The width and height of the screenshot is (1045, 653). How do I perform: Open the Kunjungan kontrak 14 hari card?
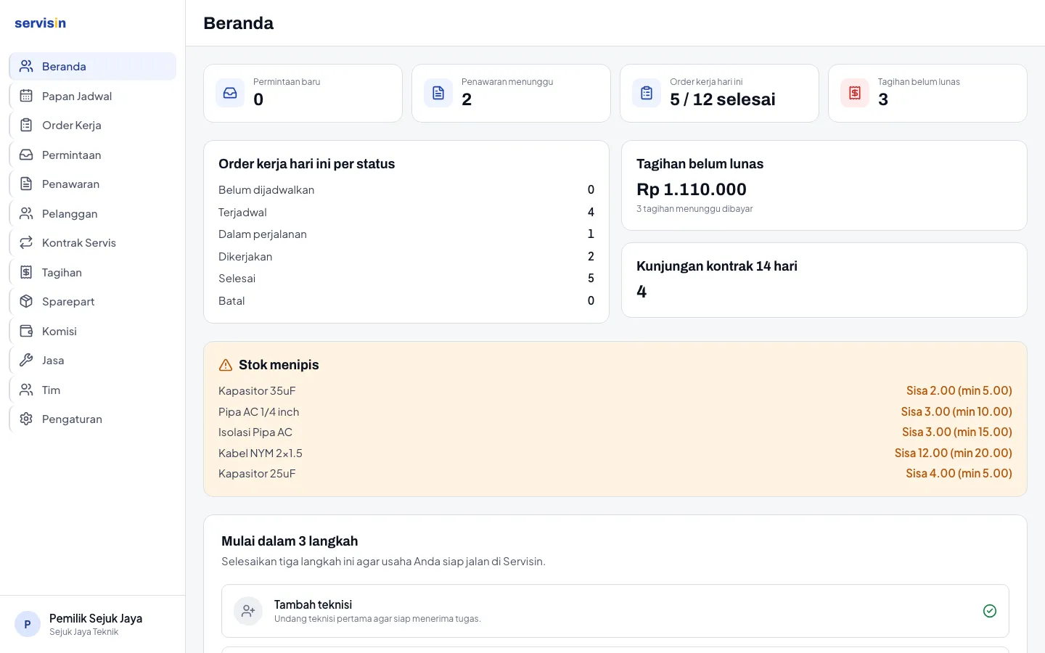click(x=824, y=280)
